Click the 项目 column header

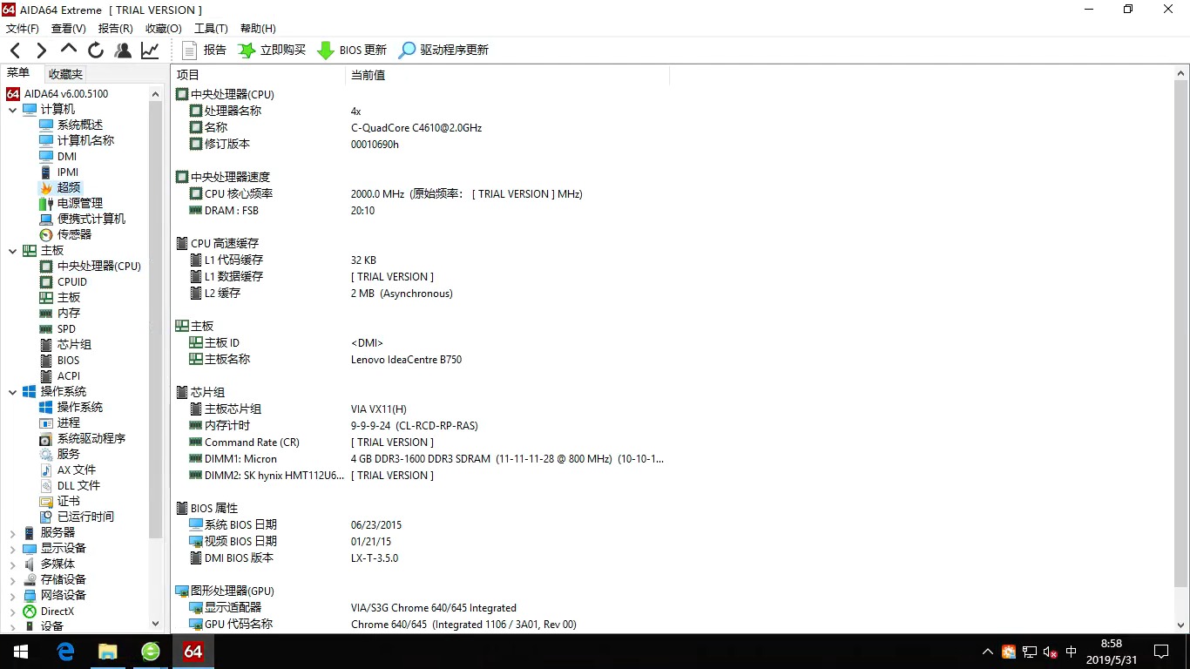258,75
